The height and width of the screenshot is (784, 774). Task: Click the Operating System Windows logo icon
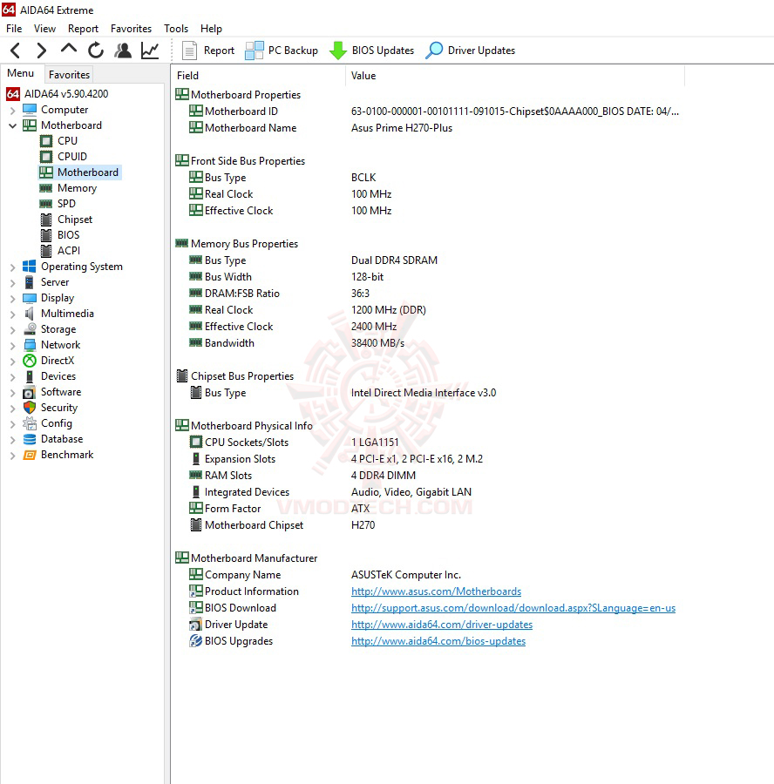(x=30, y=267)
